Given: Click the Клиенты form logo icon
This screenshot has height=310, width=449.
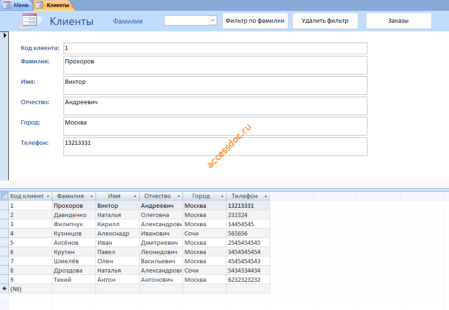Looking at the screenshot, I should click(30, 21).
